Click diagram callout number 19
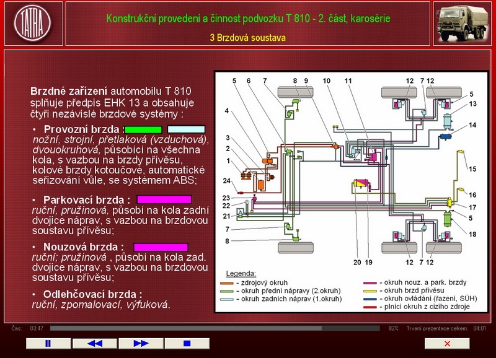This screenshot has width=496, height=358. (x=368, y=262)
